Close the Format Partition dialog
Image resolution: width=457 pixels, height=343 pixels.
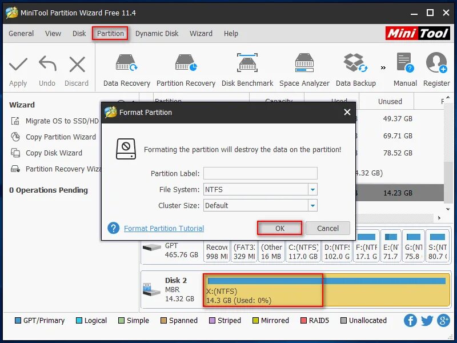pos(347,112)
